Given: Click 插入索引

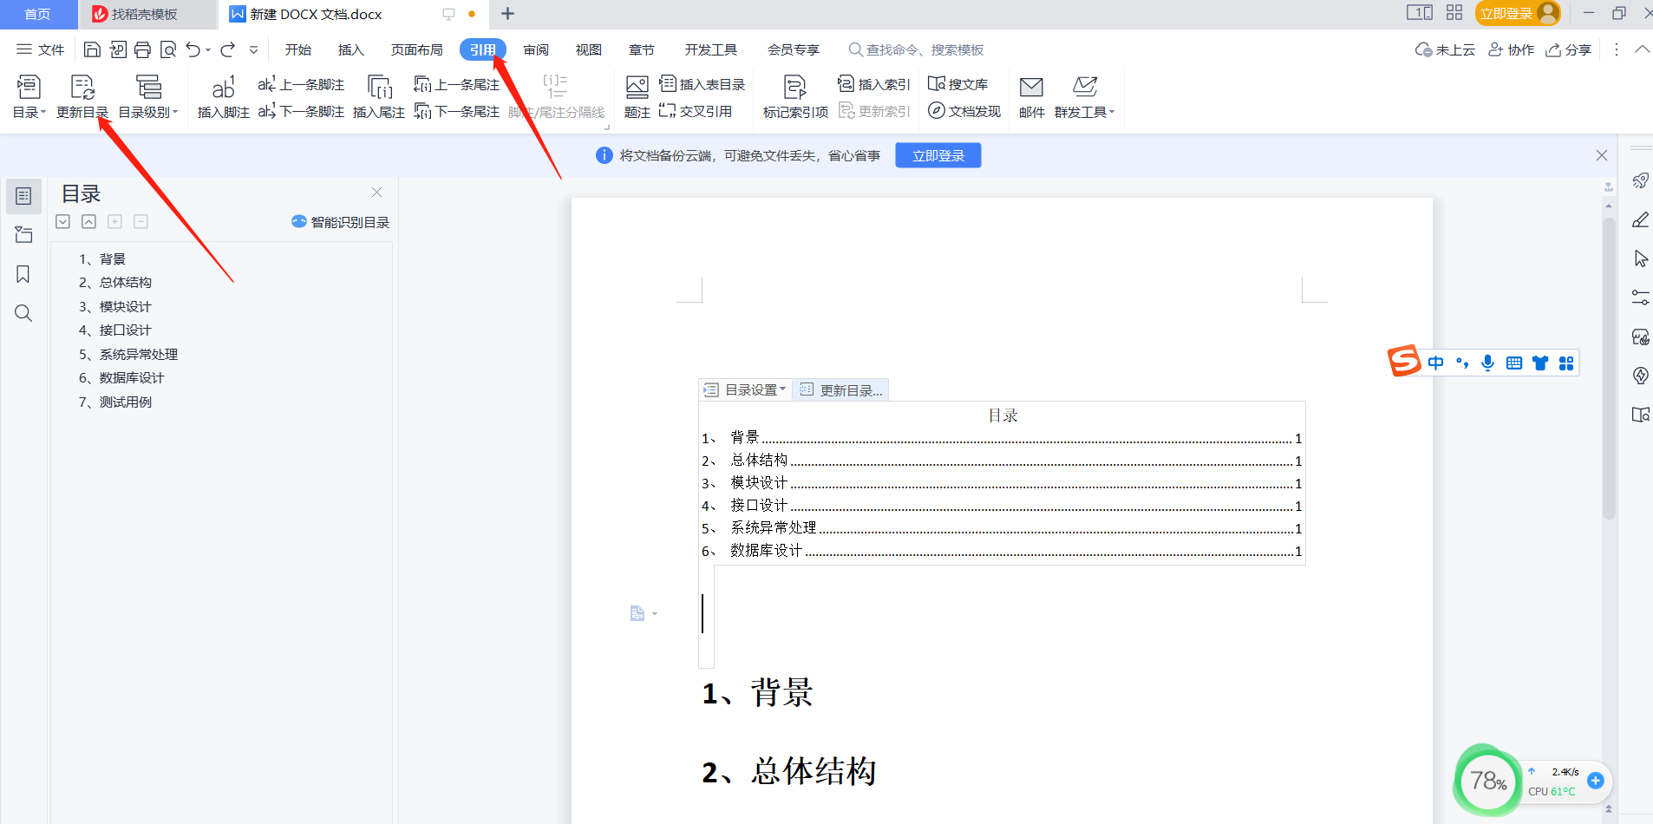Looking at the screenshot, I should pos(874,84).
